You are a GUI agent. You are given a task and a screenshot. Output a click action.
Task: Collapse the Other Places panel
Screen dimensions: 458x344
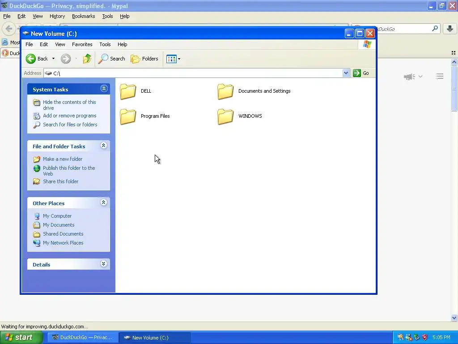tap(104, 202)
